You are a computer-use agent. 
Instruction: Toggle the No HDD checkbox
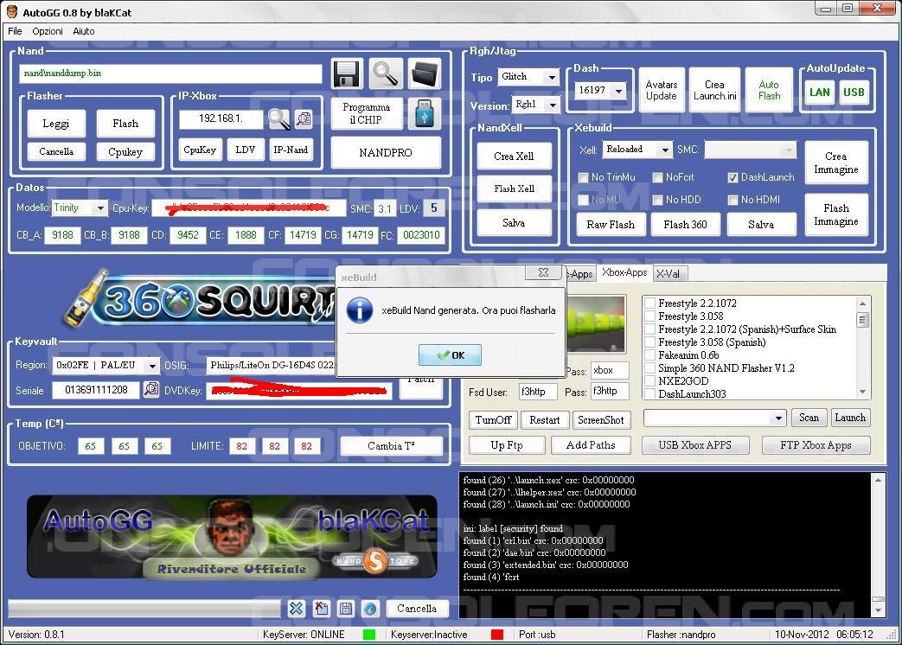tap(657, 200)
